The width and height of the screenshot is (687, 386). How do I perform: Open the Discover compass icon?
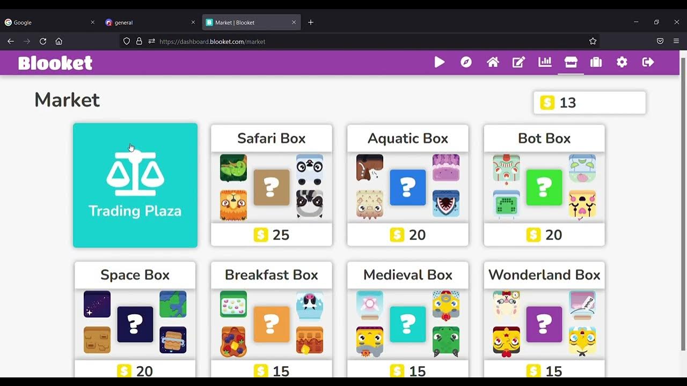click(466, 62)
